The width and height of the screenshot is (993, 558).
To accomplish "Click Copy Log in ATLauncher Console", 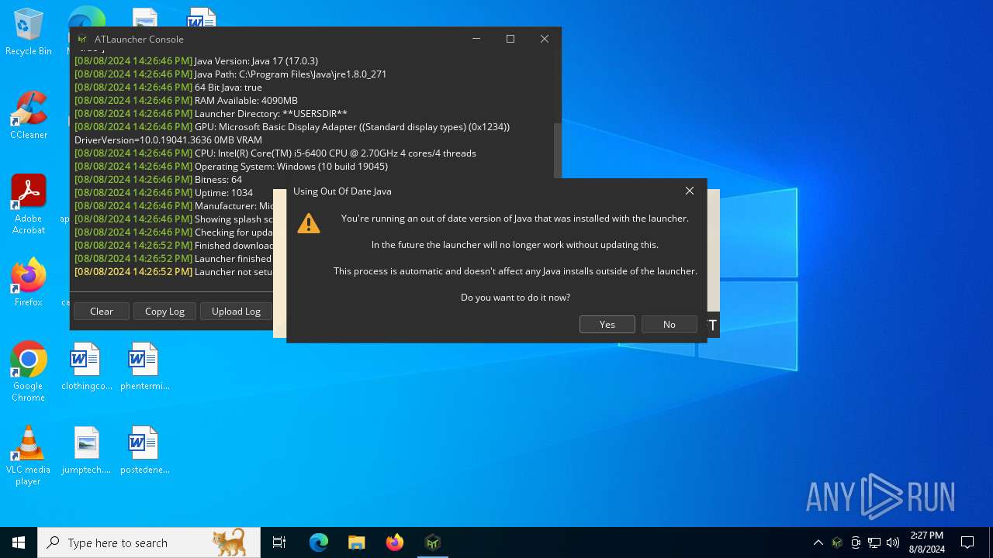I will pyautogui.click(x=164, y=311).
